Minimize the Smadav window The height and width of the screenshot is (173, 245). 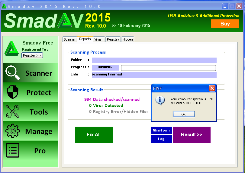coord(225,6)
